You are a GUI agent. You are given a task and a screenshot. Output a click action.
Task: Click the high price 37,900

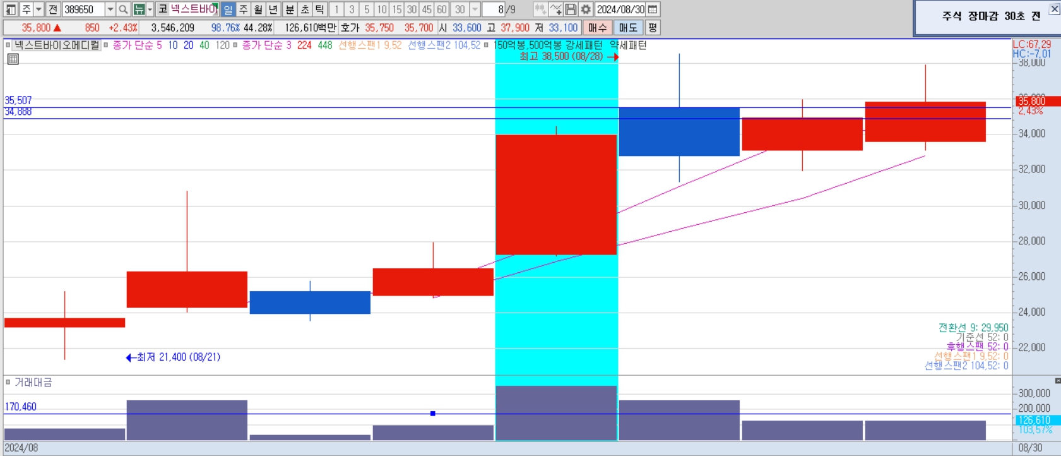[515, 28]
